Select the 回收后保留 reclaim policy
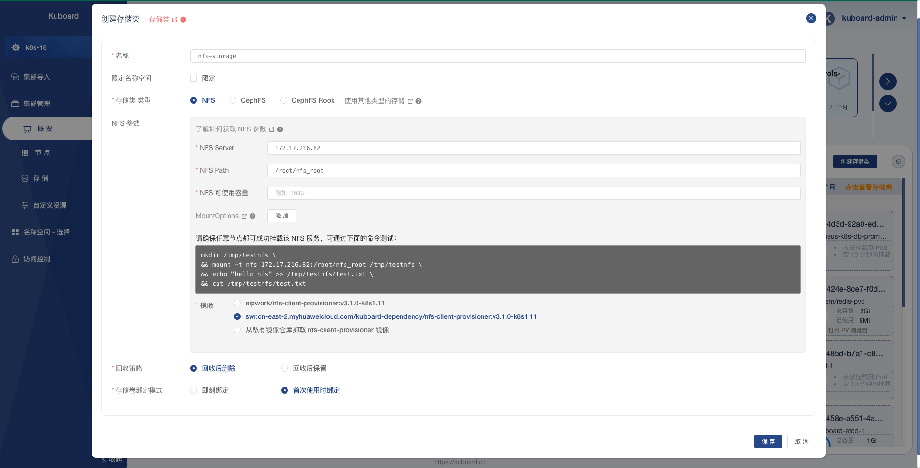The height and width of the screenshot is (468, 920). point(285,368)
